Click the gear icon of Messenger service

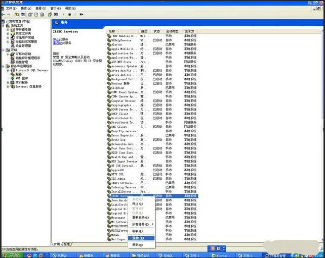(x=109, y=218)
